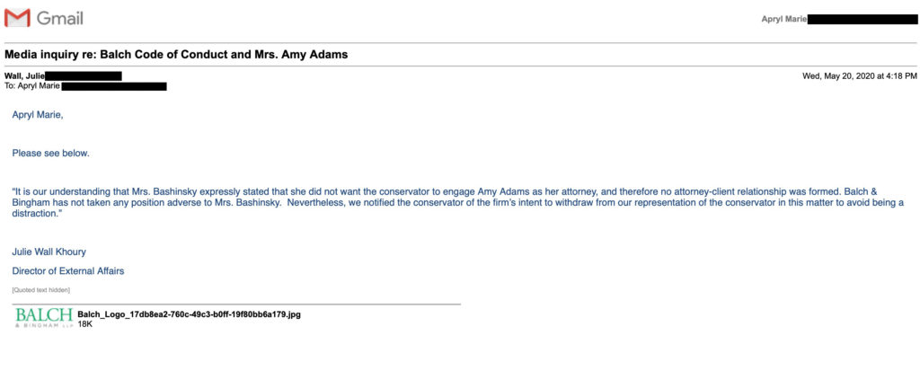Open the Balch_Logo jpg attachment filename
Image resolution: width=920 pixels, height=371 pixels.
[189, 314]
